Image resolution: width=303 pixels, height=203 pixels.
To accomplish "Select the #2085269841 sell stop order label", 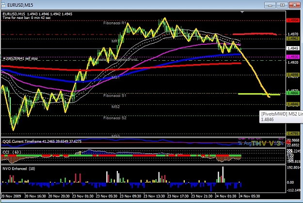I will (20, 58).
